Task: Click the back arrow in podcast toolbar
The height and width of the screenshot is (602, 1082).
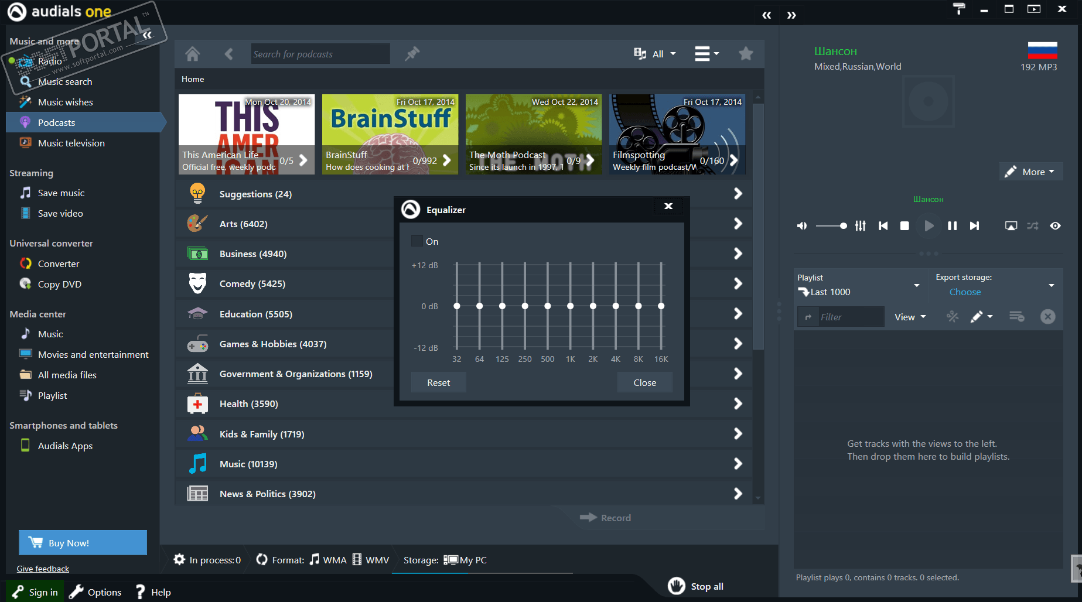Action: coord(229,54)
